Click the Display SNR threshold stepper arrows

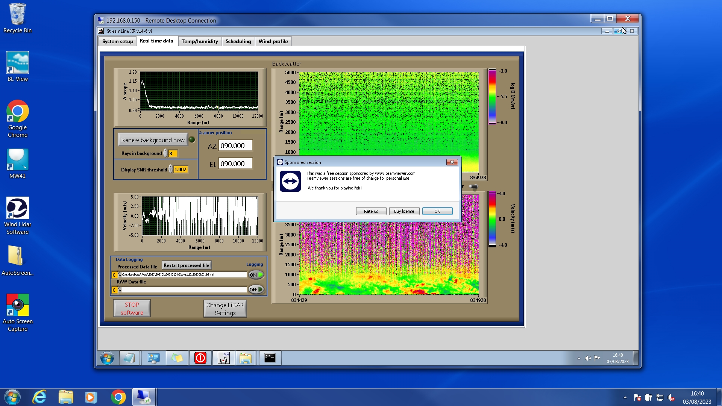(170, 169)
